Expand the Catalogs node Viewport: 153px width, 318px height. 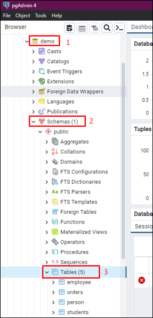click(33, 61)
